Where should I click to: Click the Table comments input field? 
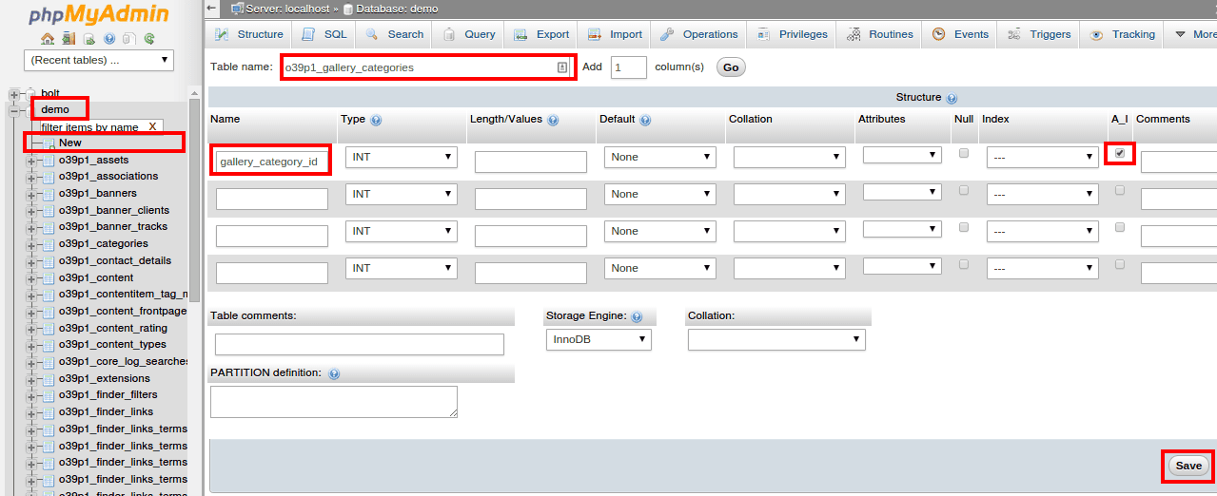(360, 344)
